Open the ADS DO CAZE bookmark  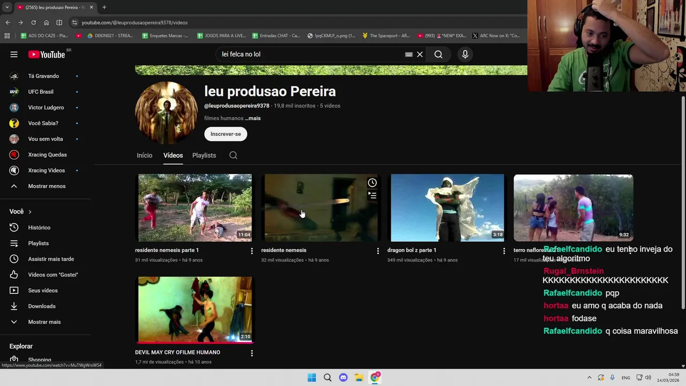tap(44, 36)
